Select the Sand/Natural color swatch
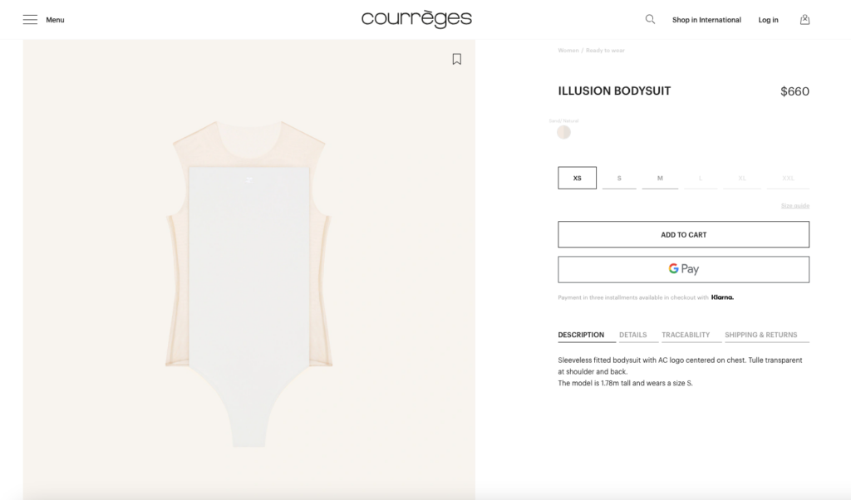The width and height of the screenshot is (851, 500). coord(564,132)
